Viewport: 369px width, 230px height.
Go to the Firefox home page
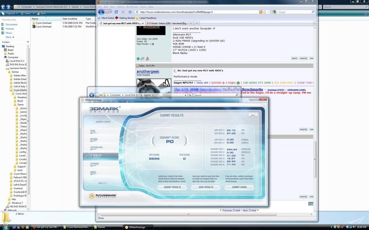click(130, 12)
